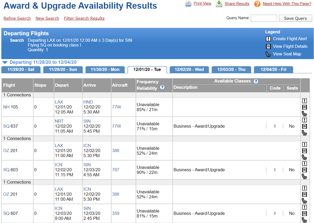Click the Stops column header
314x223 pixels.
(44, 85)
